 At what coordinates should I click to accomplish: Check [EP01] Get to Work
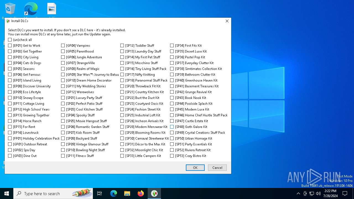pyautogui.click(x=10, y=46)
